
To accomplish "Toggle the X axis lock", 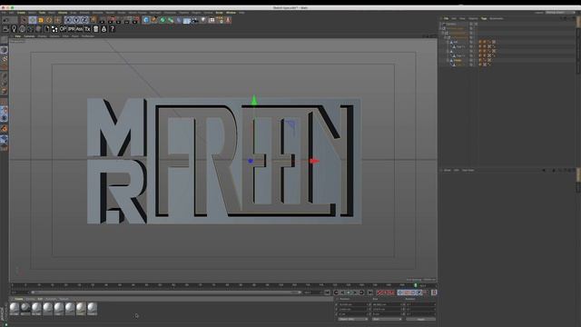I will (x=68, y=20).
